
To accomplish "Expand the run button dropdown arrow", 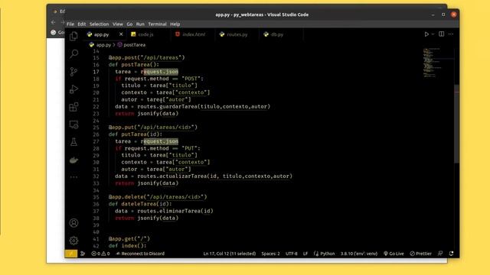I will click(433, 34).
